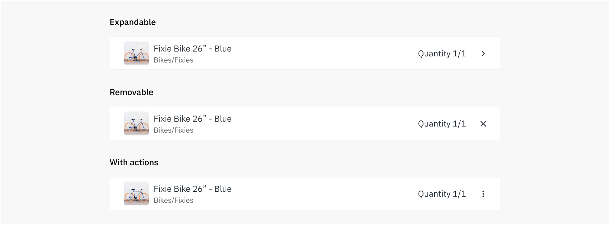The width and height of the screenshot is (610, 225).
Task: Click Bikes/Fixies category text in the Removable row
Action: [x=173, y=130]
